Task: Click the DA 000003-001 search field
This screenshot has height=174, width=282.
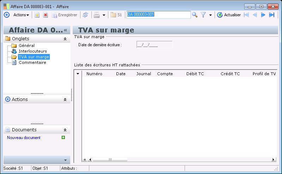Action: click(158, 14)
